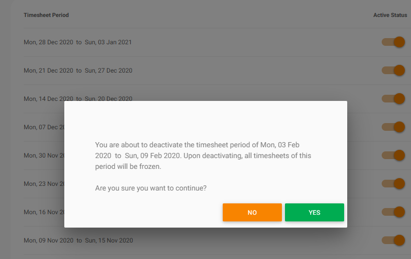The height and width of the screenshot is (259, 411).
Task: Disable the 21 Dec 2020 period toggle
Action: pos(394,71)
